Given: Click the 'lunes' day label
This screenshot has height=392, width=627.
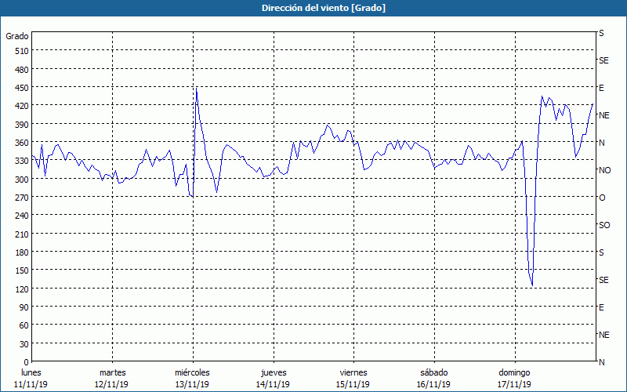Looking at the screenshot, I should pyautogui.click(x=31, y=373).
